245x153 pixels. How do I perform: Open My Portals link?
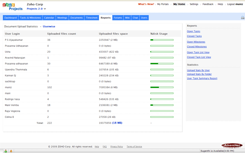click(163, 4)
